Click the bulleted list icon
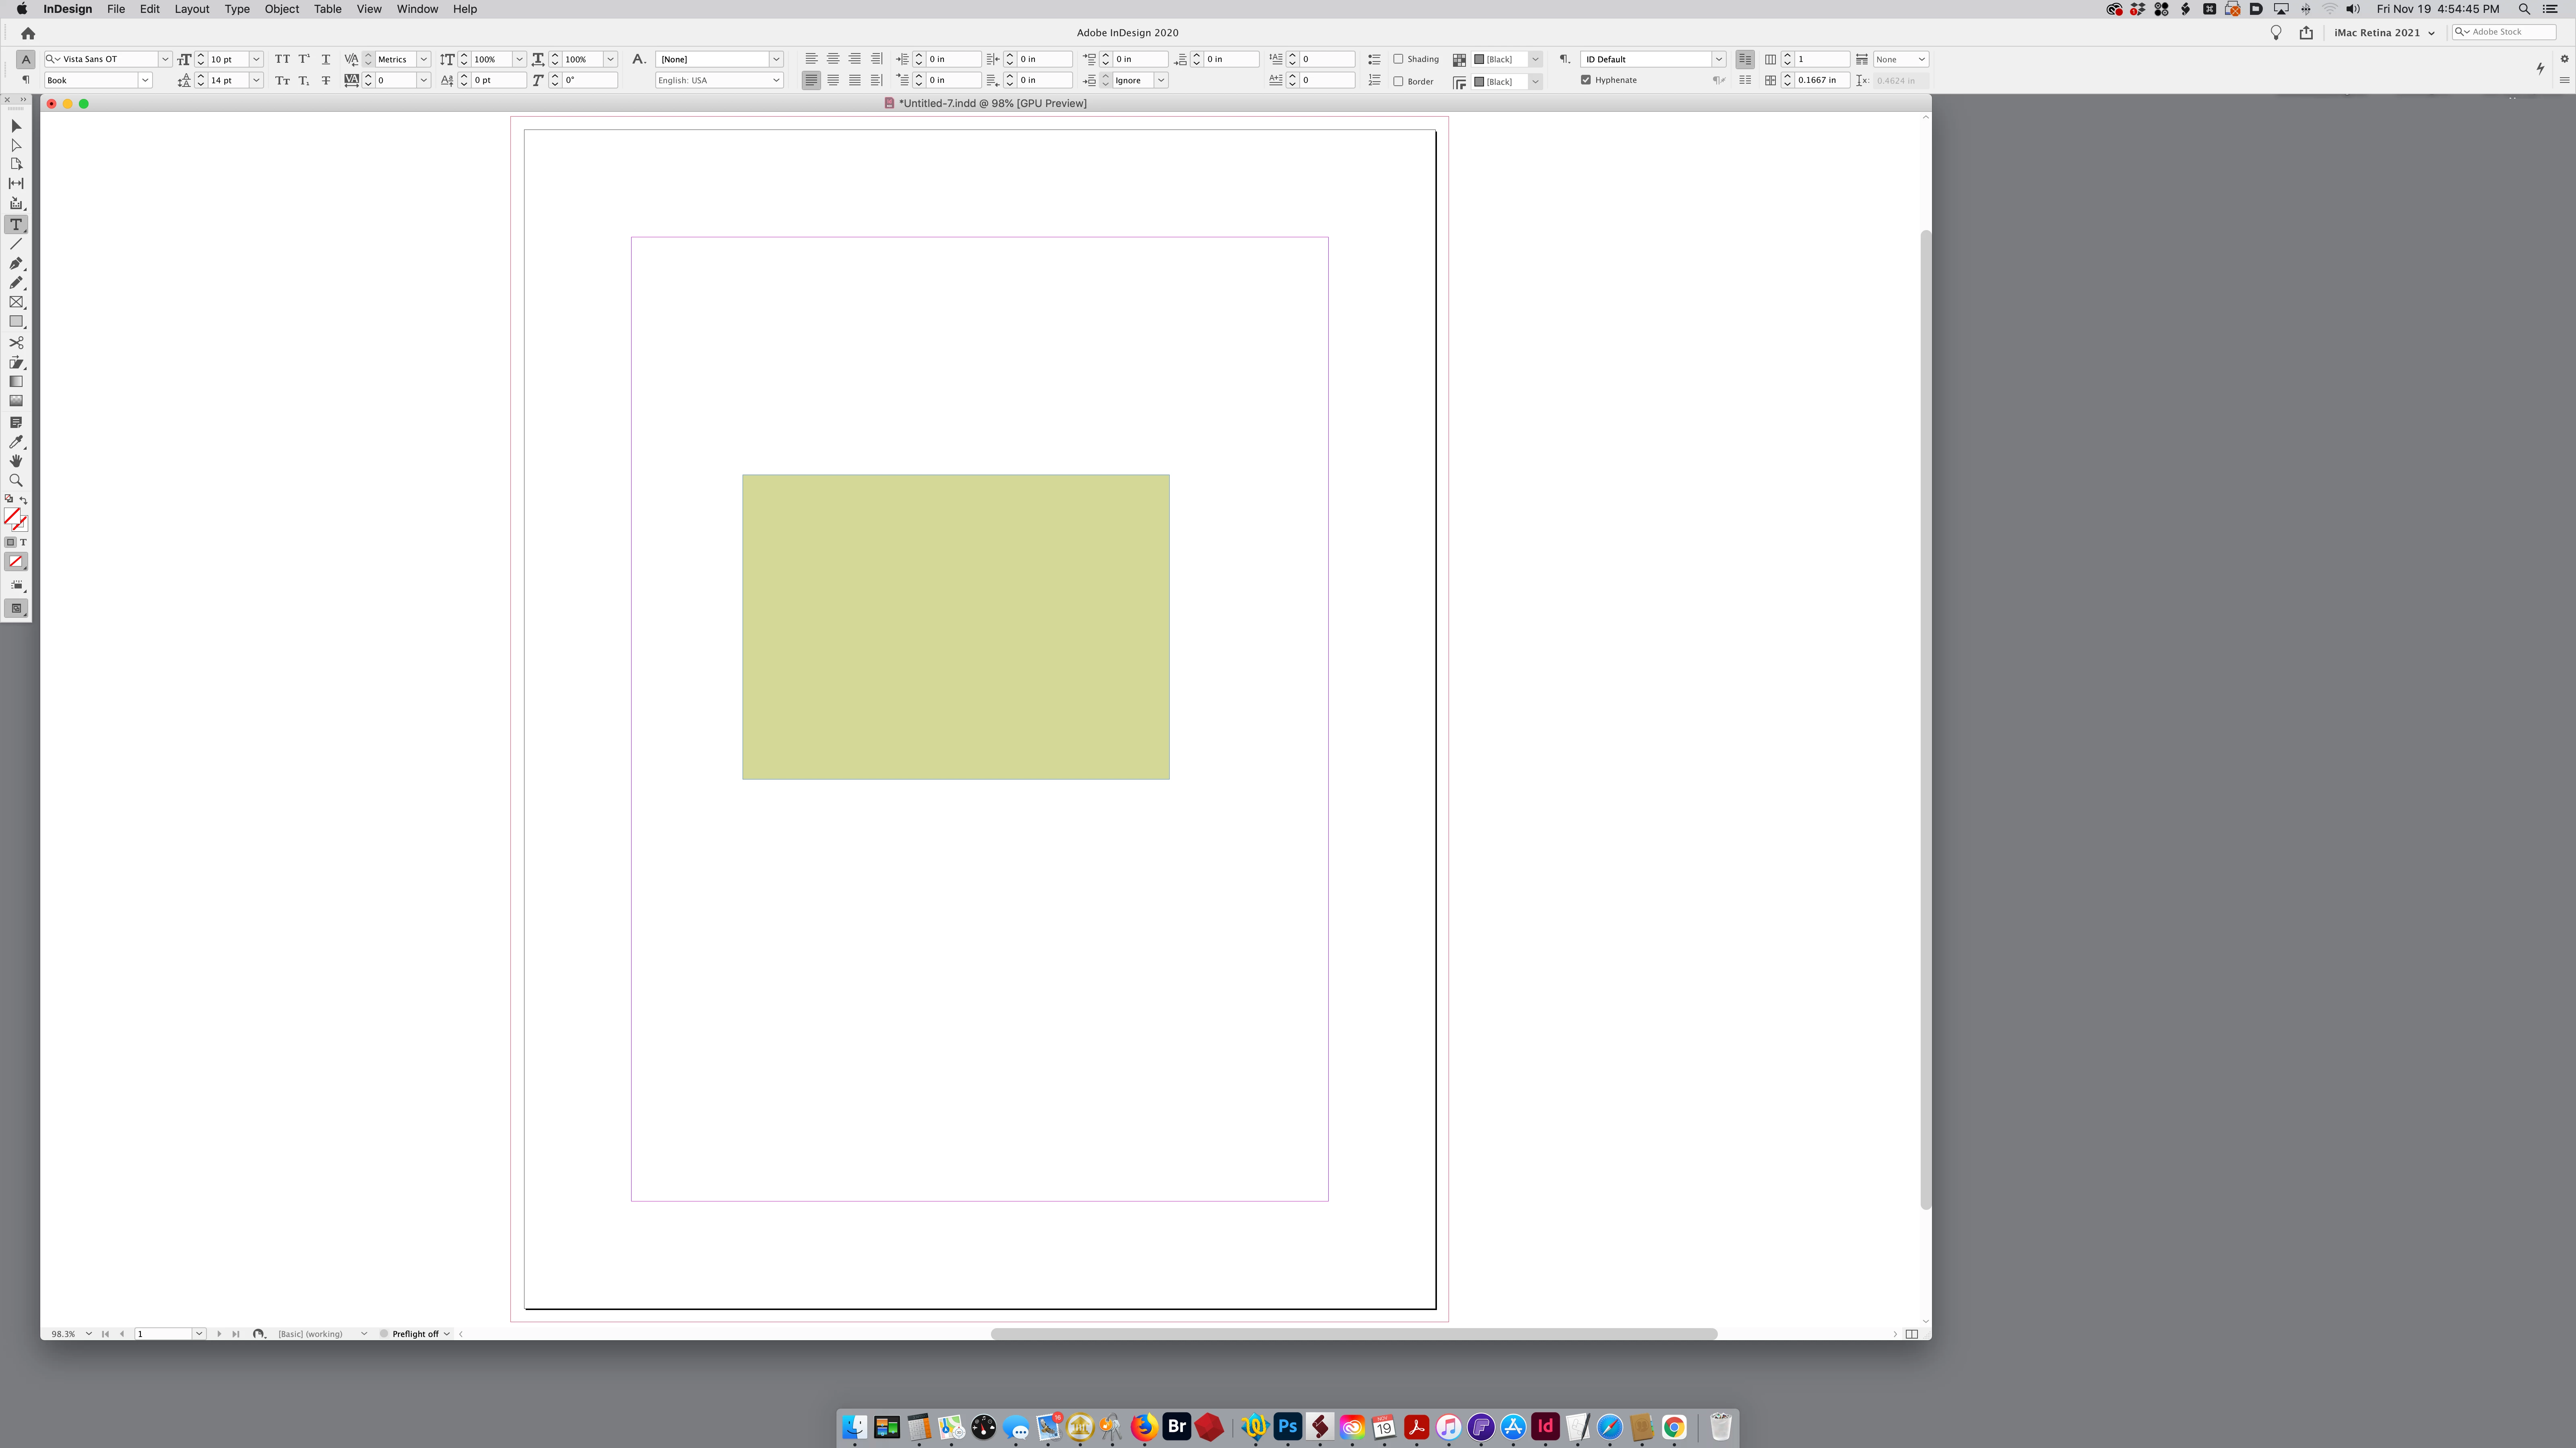The height and width of the screenshot is (1448, 2576). coord(1374,59)
